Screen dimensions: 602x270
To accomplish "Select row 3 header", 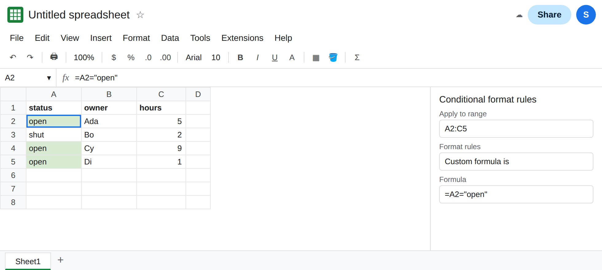I will (x=13, y=135).
